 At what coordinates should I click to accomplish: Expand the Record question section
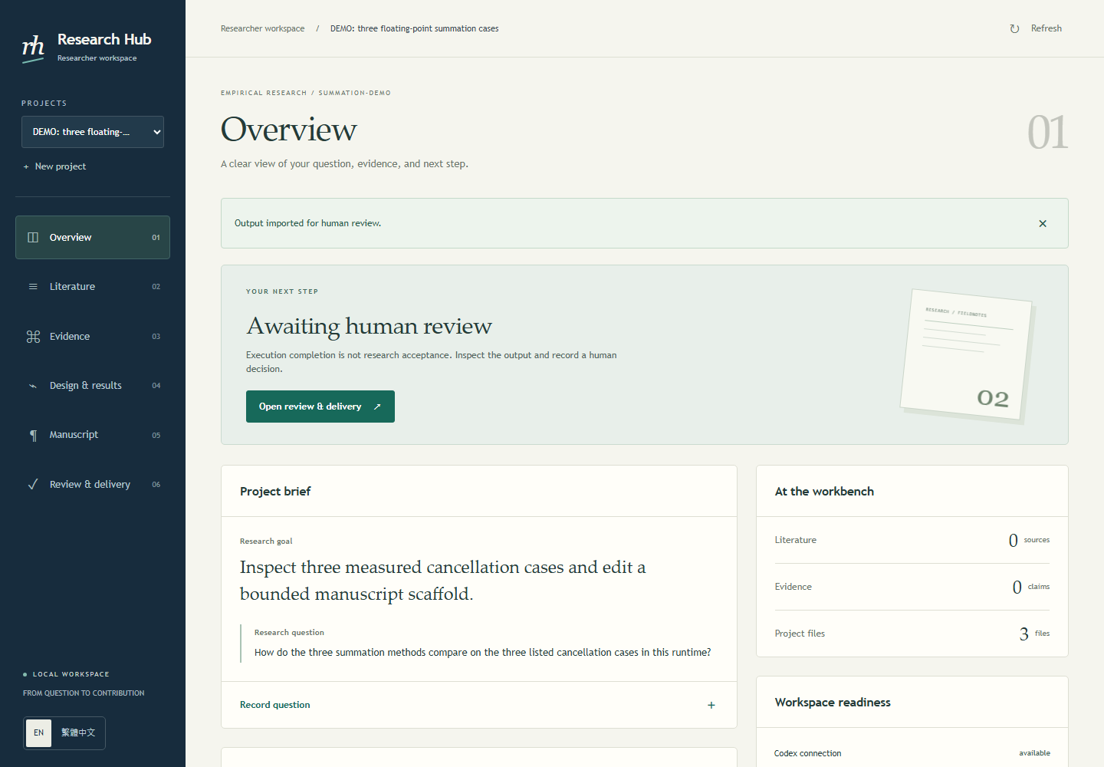coord(479,705)
